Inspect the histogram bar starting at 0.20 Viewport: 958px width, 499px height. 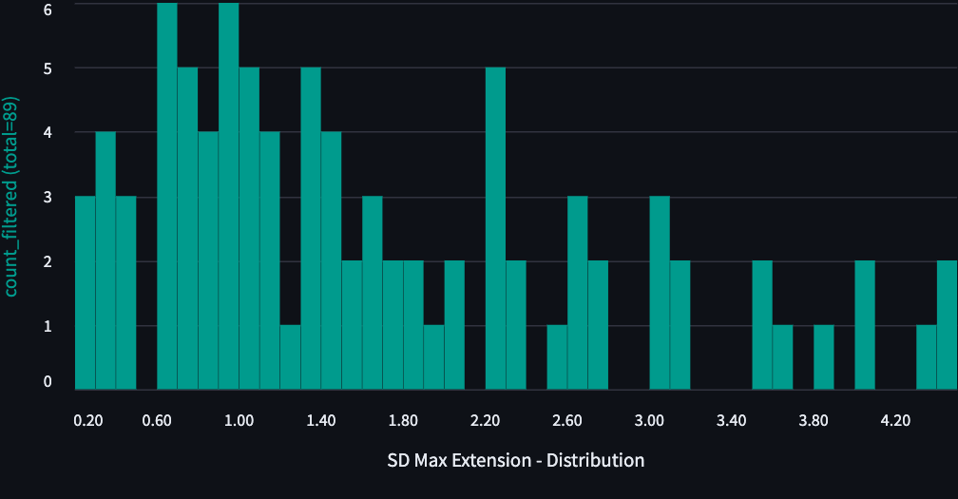pos(85,293)
